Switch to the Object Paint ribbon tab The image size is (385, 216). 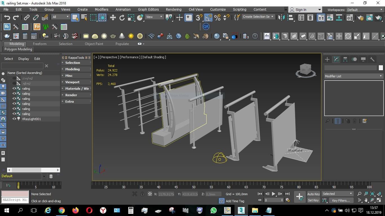[x=94, y=44]
